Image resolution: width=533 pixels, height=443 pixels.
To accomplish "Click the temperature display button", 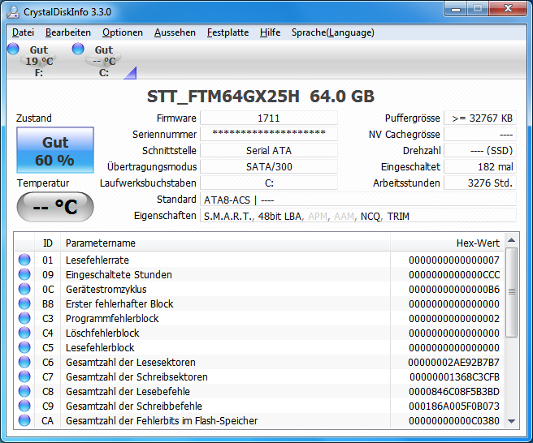I will pos(55,207).
